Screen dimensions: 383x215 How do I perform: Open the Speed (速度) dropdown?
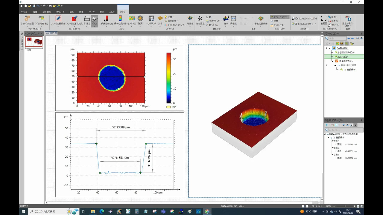(275, 21)
